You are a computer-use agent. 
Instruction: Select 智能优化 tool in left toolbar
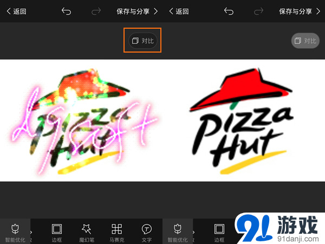(15, 233)
